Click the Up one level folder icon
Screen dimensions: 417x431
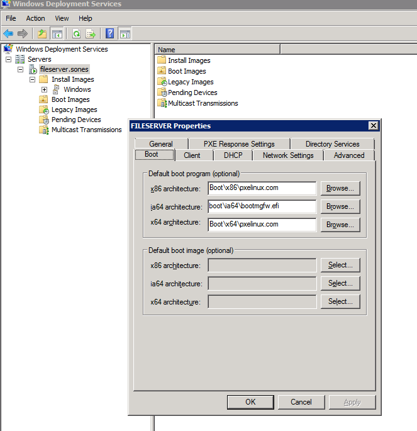click(42, 34)
